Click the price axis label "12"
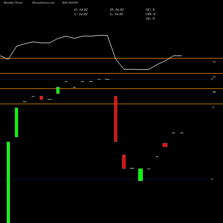Viewport: 223px width, 223px height. tap(214, 77)
